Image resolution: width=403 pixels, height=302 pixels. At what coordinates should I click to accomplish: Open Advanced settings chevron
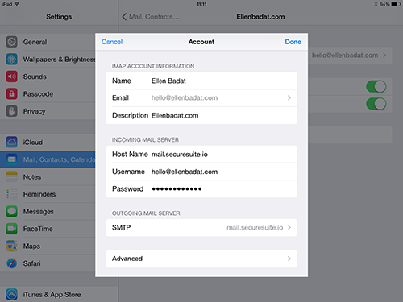click(x=289, y=259)
